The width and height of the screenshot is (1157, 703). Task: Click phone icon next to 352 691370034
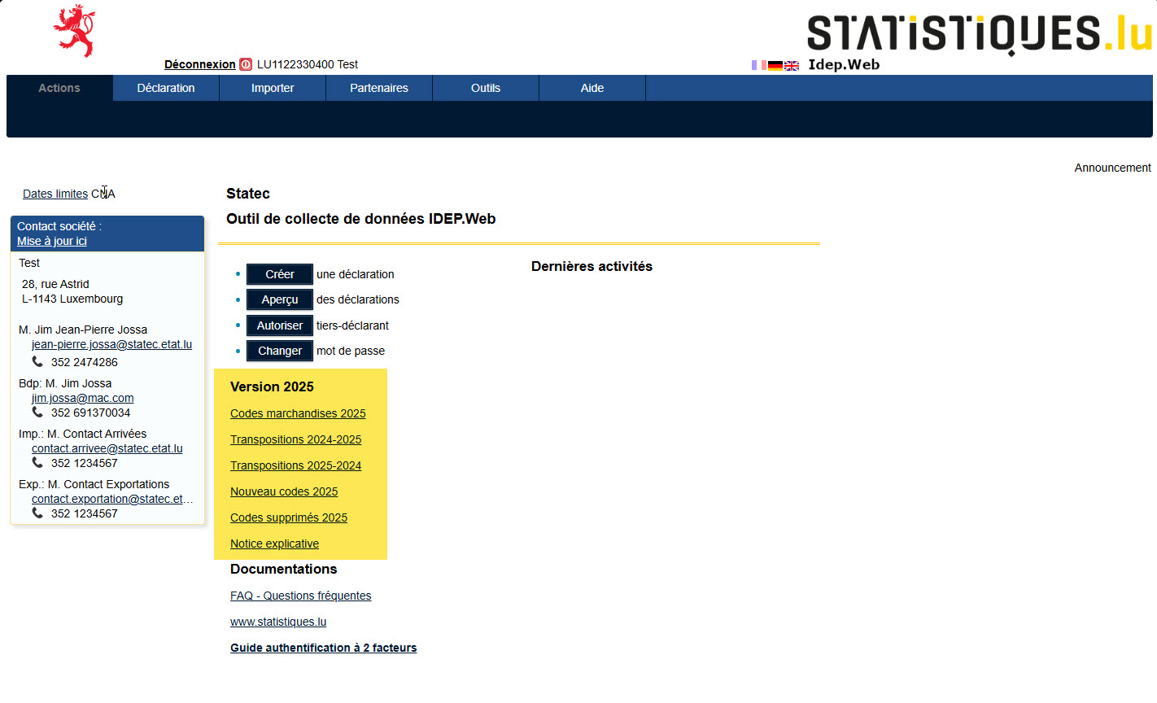pos(37,412)
